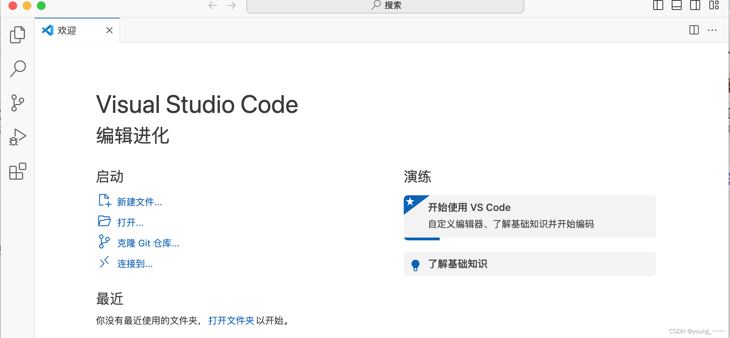Click the walkthrough progress bar under 开始使用 VS Code
Screen dimensions: 730x338
422,239
